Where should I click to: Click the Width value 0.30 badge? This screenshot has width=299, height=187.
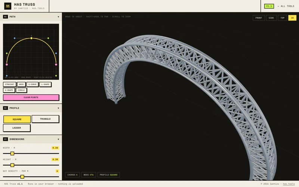(55, 148)
